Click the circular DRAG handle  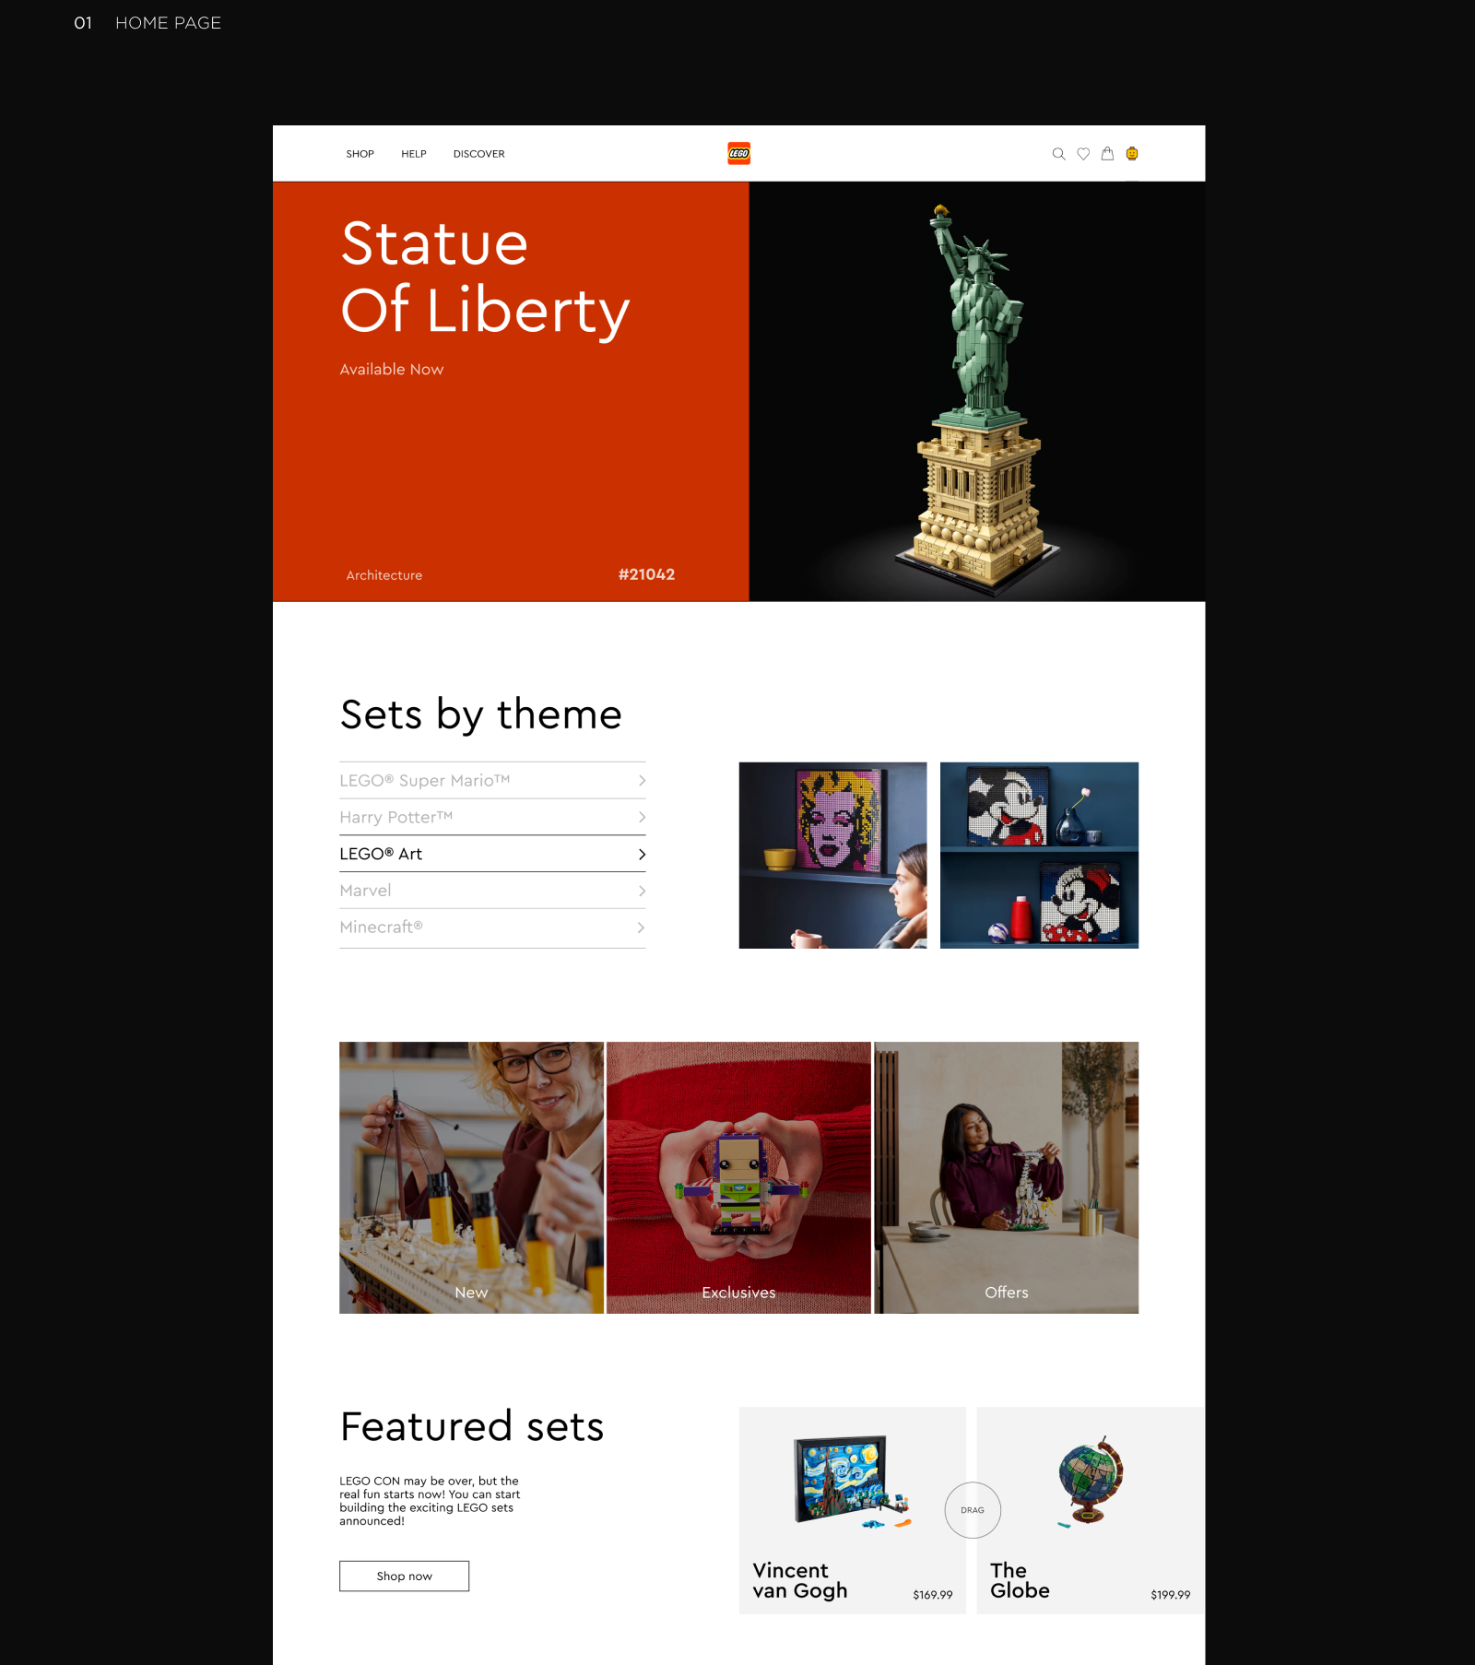click(x=973, y=1510)
